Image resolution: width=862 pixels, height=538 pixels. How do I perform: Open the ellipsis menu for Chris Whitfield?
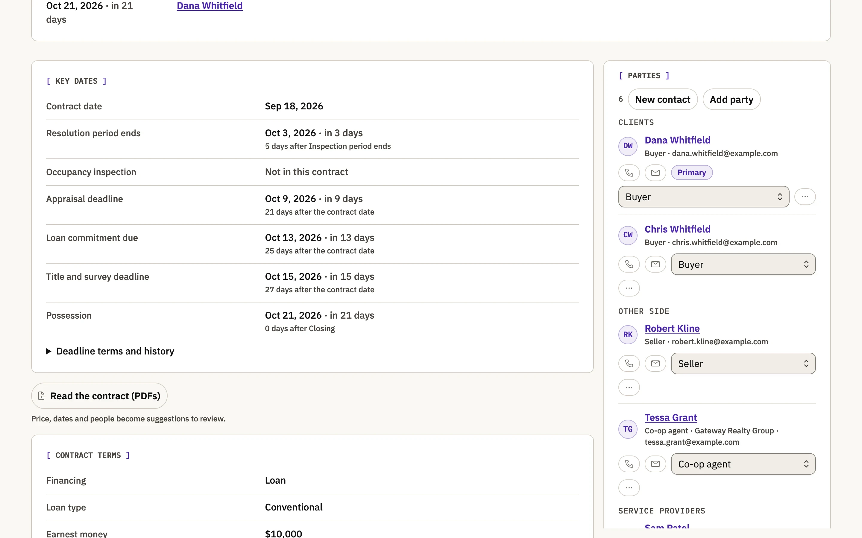629,288
